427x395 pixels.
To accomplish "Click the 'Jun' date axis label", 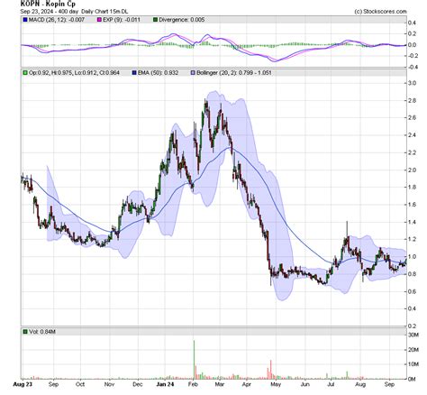I will point(305,384).
